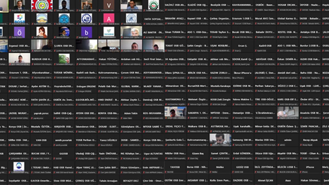Select the video tile beside SAKARYA 1. OS tile
The width and height of the screenshot is (329, 185).
176,113
